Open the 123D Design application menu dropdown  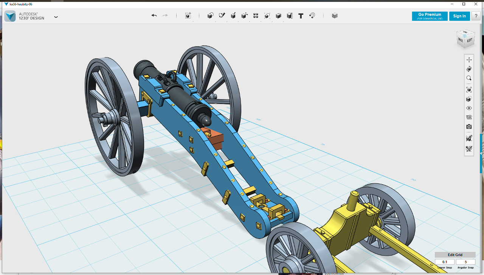tap(56, 17)
